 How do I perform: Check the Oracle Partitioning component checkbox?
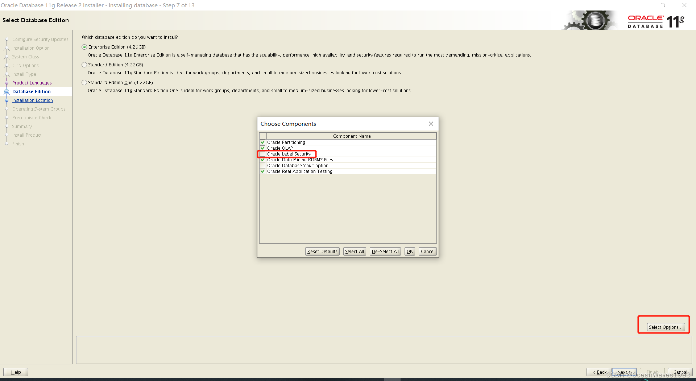(x=263, y=142)
